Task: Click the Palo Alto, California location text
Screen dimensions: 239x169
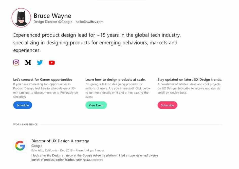Action: [x=44, y=151]
